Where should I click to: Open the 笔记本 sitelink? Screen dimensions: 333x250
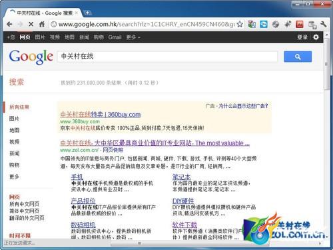182,177
